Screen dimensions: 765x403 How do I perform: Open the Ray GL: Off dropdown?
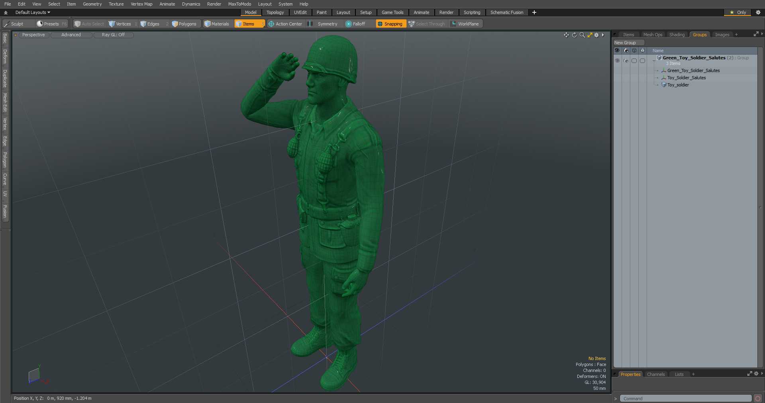(x=113, y=35)
